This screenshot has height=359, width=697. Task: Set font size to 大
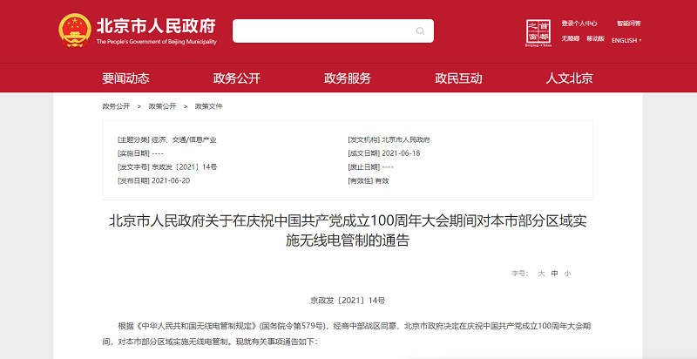[x=541, y=274]
